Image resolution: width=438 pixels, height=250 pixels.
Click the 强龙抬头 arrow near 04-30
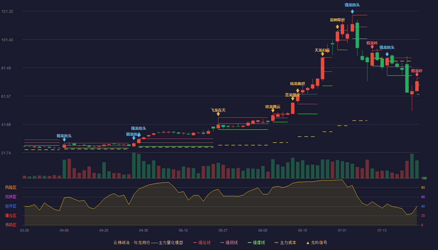139,135
